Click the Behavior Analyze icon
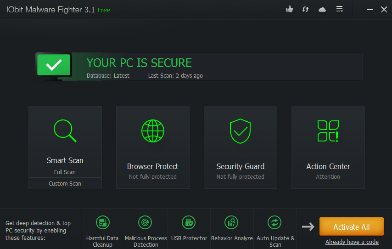The height and width of the screenshot is (249, 392). coord(231,222)
